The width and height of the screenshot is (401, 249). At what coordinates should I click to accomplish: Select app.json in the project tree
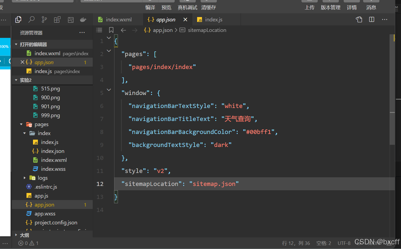[x=52, y=205]
